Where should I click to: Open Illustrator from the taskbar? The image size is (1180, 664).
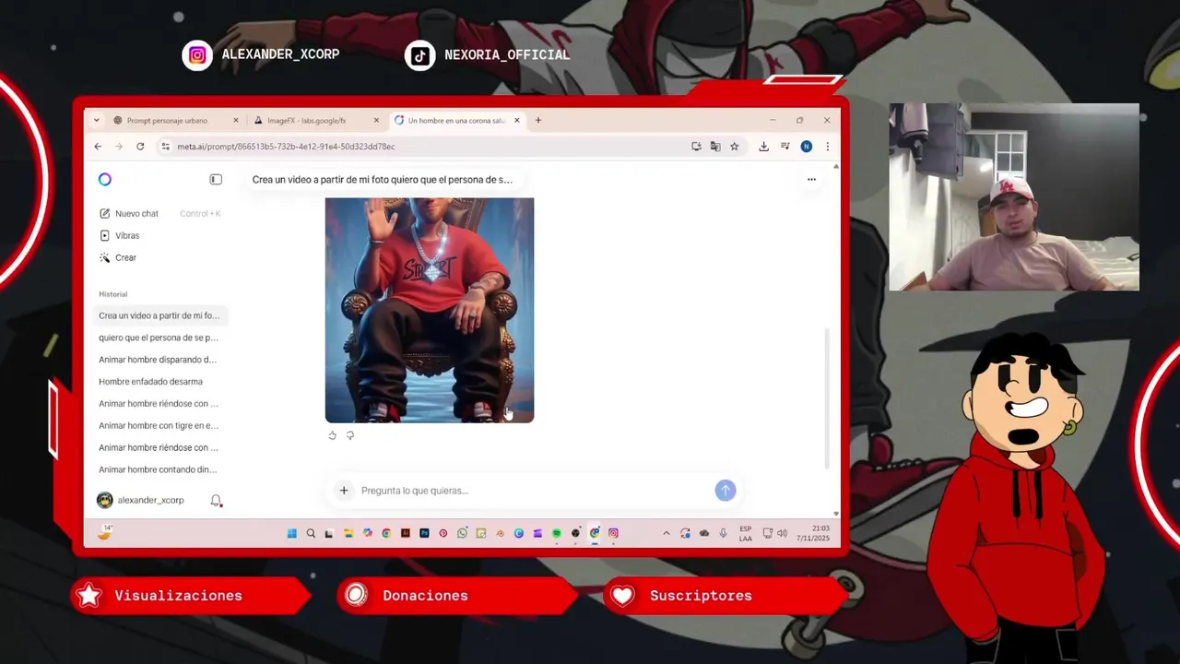pos(406,533)
